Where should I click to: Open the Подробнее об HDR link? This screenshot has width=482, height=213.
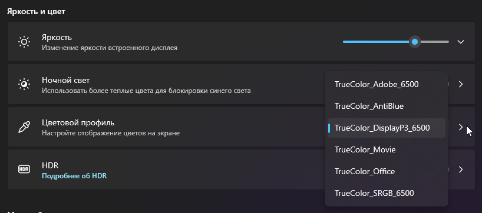(x=74, y=177)
